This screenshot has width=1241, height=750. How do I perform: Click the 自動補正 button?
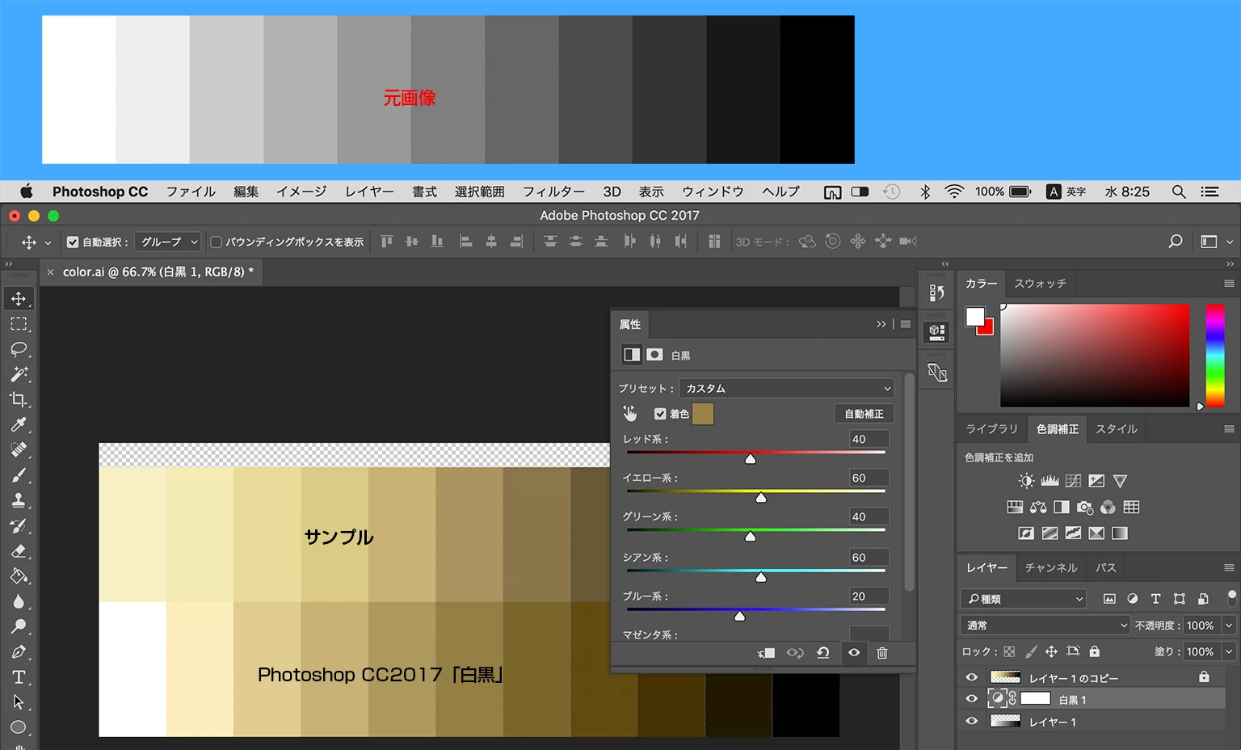(x=864, y=414)
